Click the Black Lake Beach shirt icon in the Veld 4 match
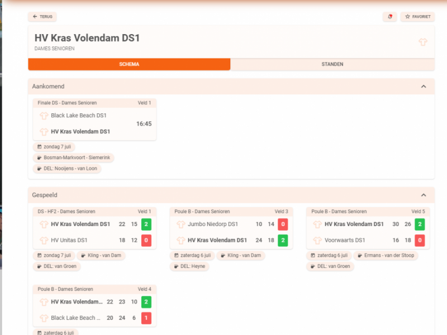 point(44,318)
